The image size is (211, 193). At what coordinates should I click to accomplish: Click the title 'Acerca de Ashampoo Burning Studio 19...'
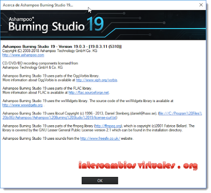[38, 5]
